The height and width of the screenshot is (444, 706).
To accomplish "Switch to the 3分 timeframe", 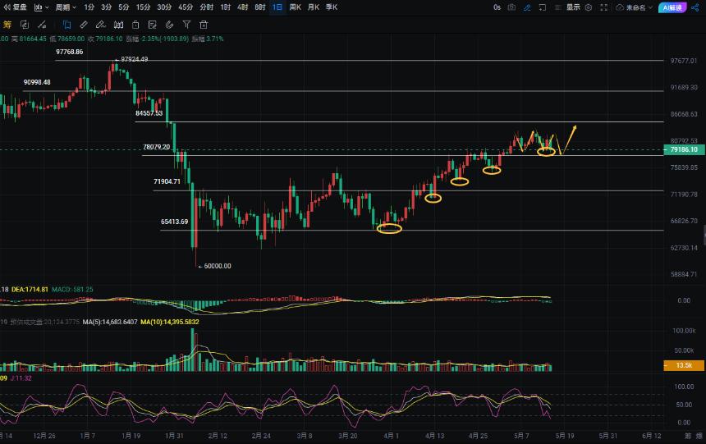I will (106, 7).
